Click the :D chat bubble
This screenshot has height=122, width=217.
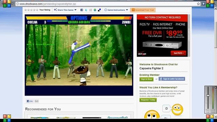[x=166, y=108]
